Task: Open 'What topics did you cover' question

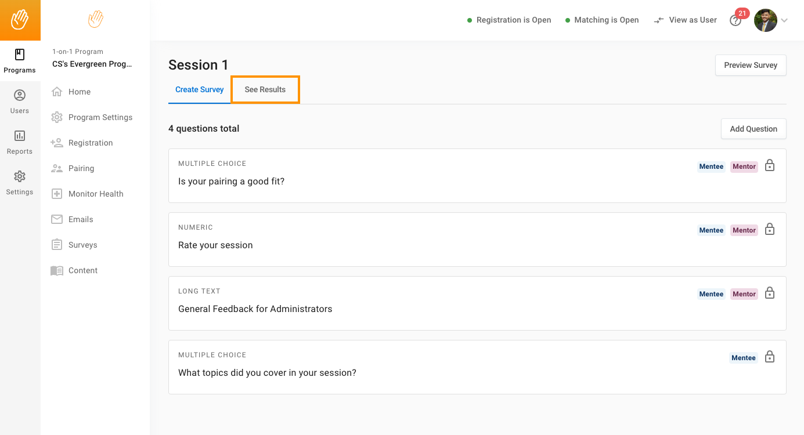Action: click(x=477, y=367)
